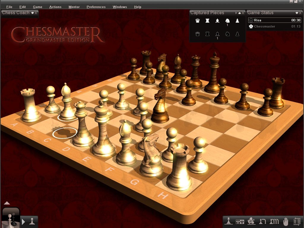Open the Game Status panel dropdown arrow
The height and width of the screenshot is (228, 304).
(x=297, y=13)
